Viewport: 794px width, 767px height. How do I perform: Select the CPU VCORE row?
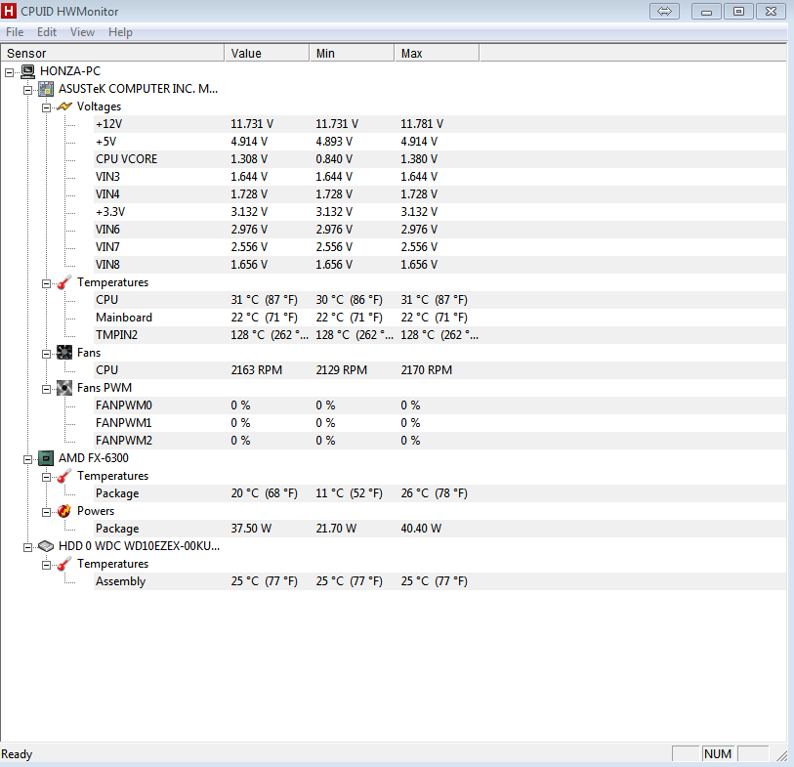tap(439, 159)
